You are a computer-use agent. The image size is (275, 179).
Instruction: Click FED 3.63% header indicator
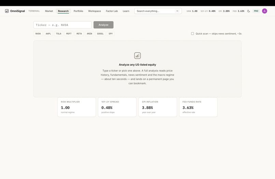tap(238, 11)
